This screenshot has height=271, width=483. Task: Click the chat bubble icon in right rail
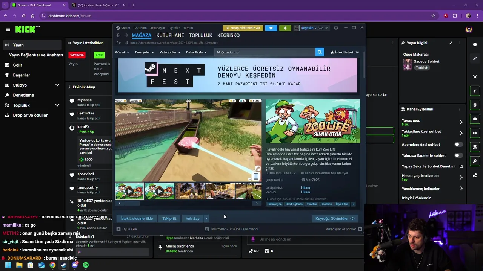pyautogui.click(x=475, y=119)
